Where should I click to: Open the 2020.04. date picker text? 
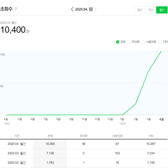(x=81, y=9)
